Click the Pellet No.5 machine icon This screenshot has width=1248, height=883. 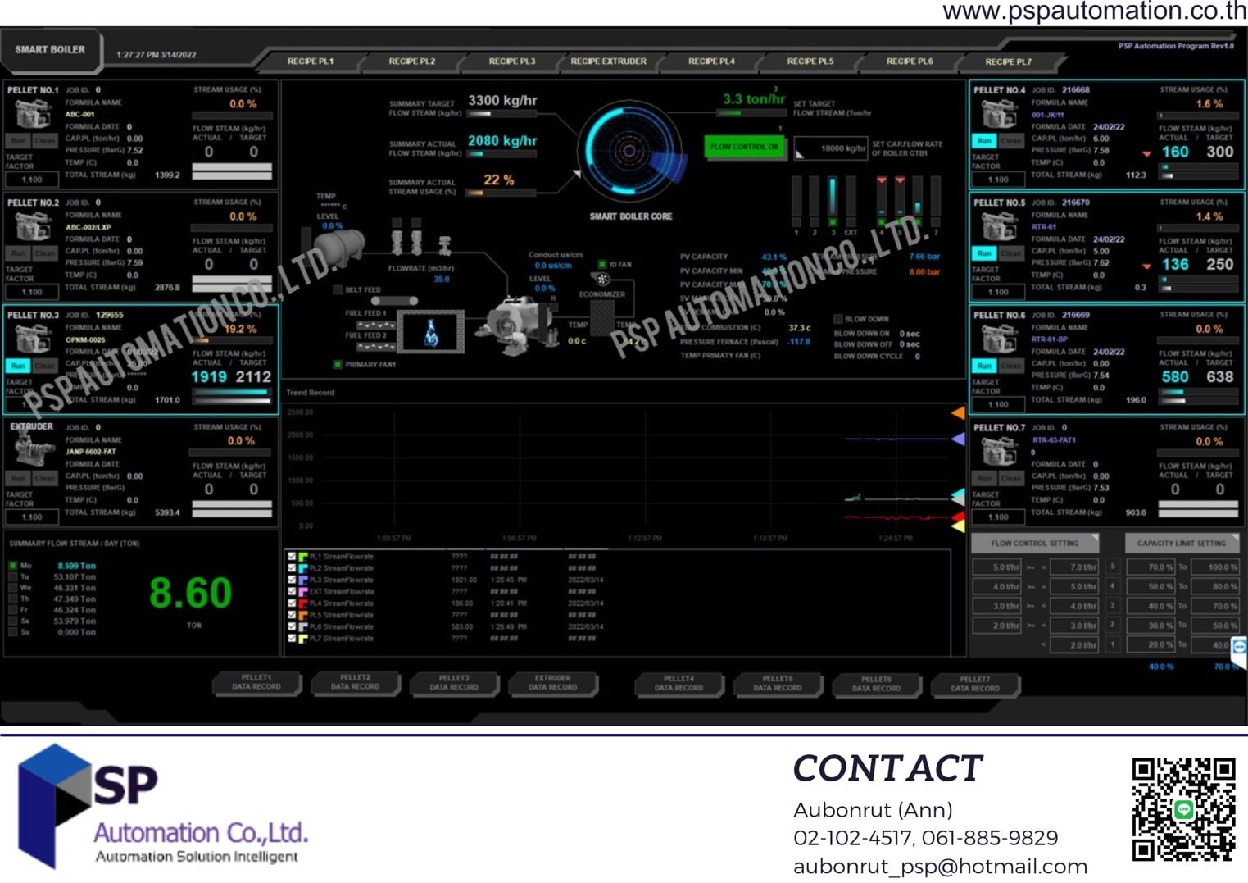[999, 226]
